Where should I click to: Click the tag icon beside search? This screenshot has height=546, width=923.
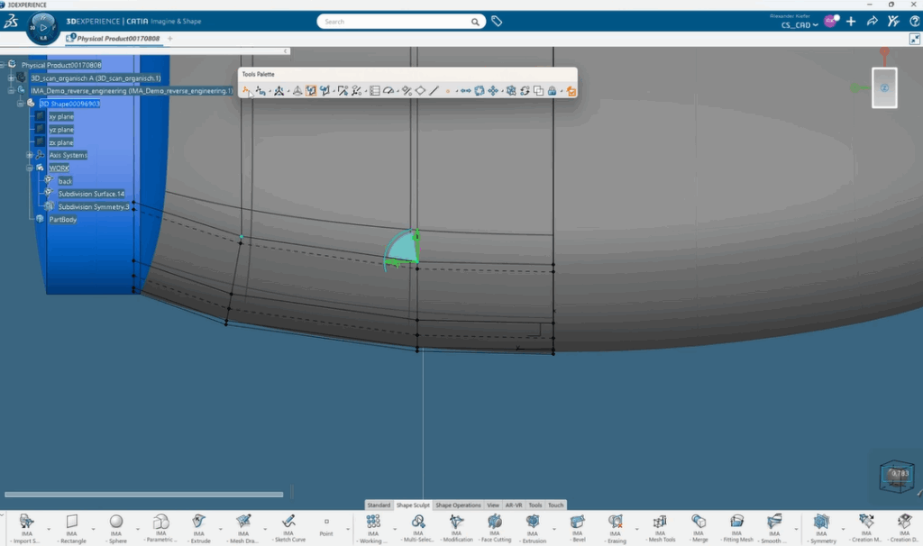497,21
